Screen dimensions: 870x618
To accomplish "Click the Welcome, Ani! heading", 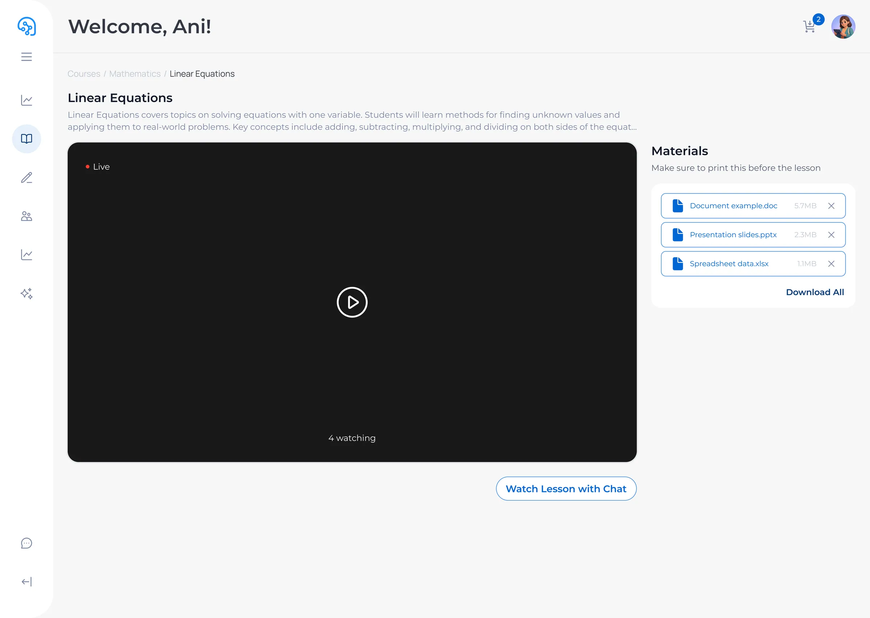I will pos(140,27).
